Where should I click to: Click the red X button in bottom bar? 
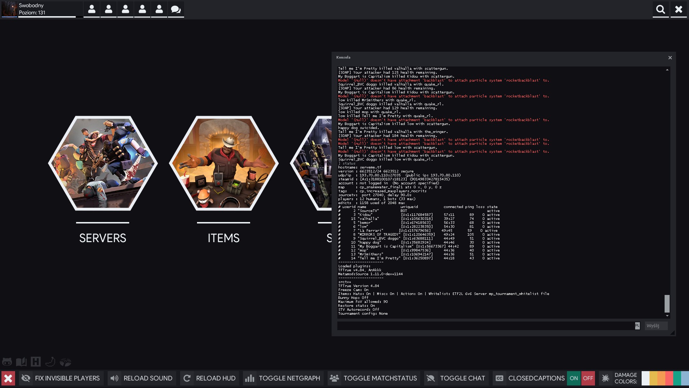click(x=8, y=378)
